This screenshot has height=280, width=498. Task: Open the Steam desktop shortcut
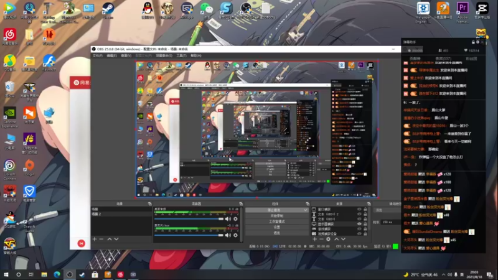coord(108,11)
